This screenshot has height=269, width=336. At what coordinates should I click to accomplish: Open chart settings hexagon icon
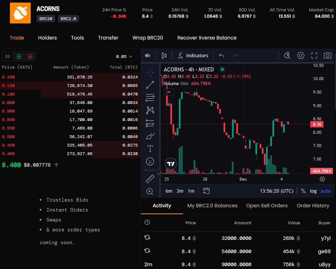tap(301, 55)
